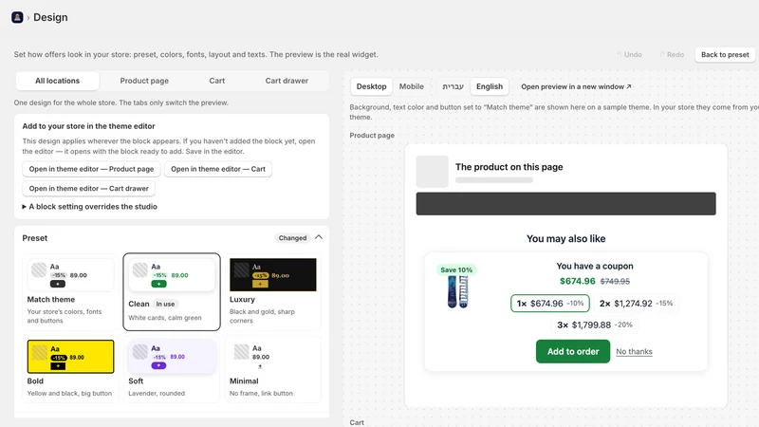Click the 'In use' badge on Clean

[165, 304]
